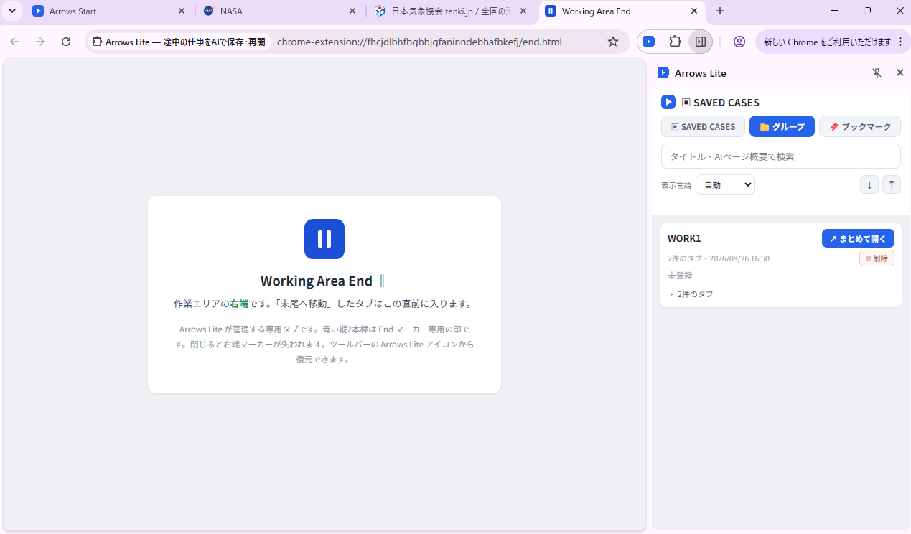911x534 pixels.
Task: Click the title and AI summary search field
Action: point(780,156)
